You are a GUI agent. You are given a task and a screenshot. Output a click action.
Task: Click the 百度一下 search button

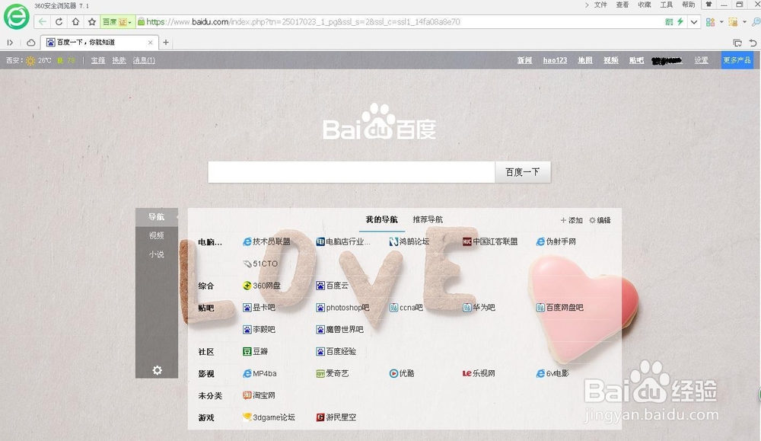click(x=523, y=172)
